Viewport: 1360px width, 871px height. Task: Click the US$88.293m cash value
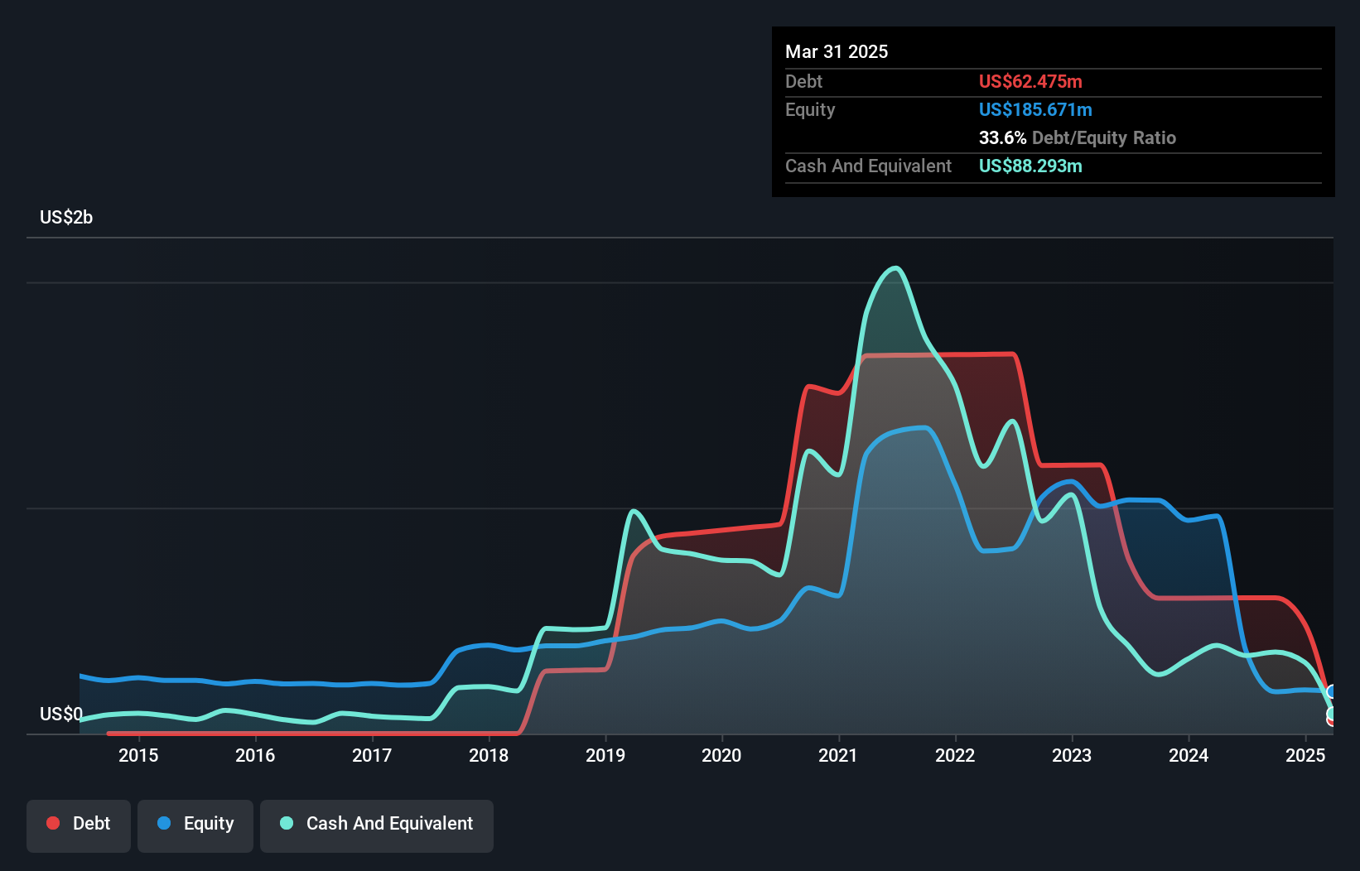tap(1030, 166)
